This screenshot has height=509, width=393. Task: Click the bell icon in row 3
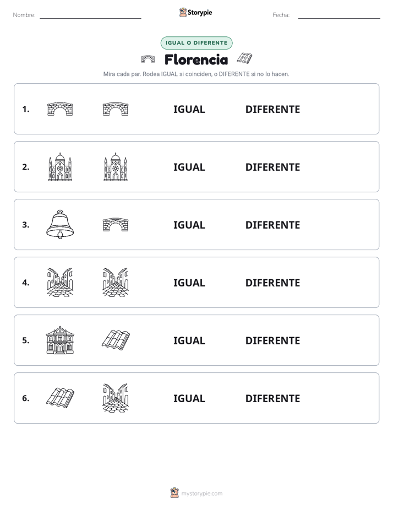(x=60, y=224)
